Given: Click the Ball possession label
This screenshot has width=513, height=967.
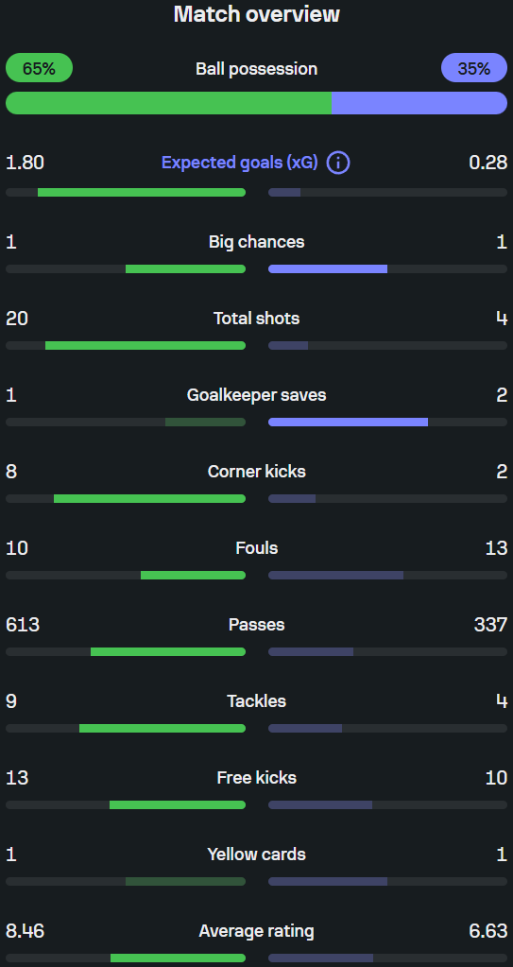Looking at the screenshot, I should tap(257, 68).
